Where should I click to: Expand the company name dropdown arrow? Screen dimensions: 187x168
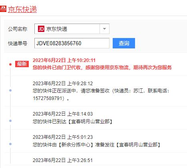[105, 29]
